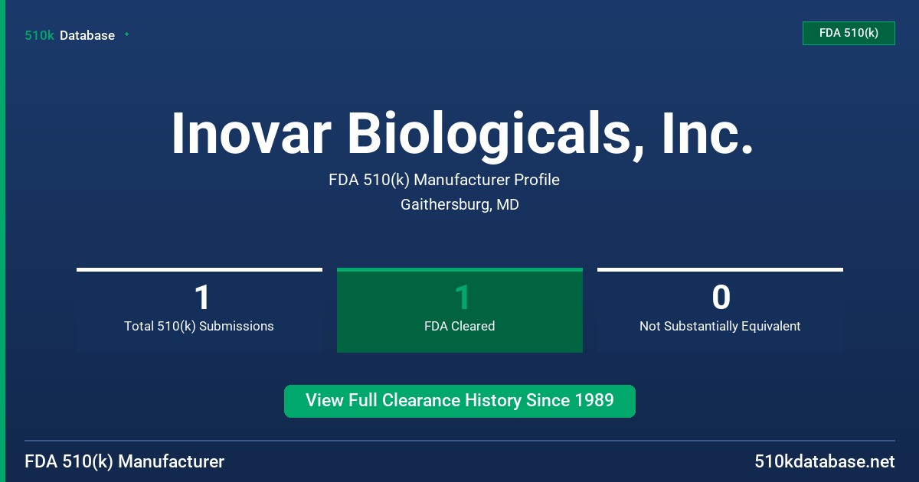Open the FDA Cleared stat card
919x482 pixels.
pyautogui.click(x=459, y=310)
